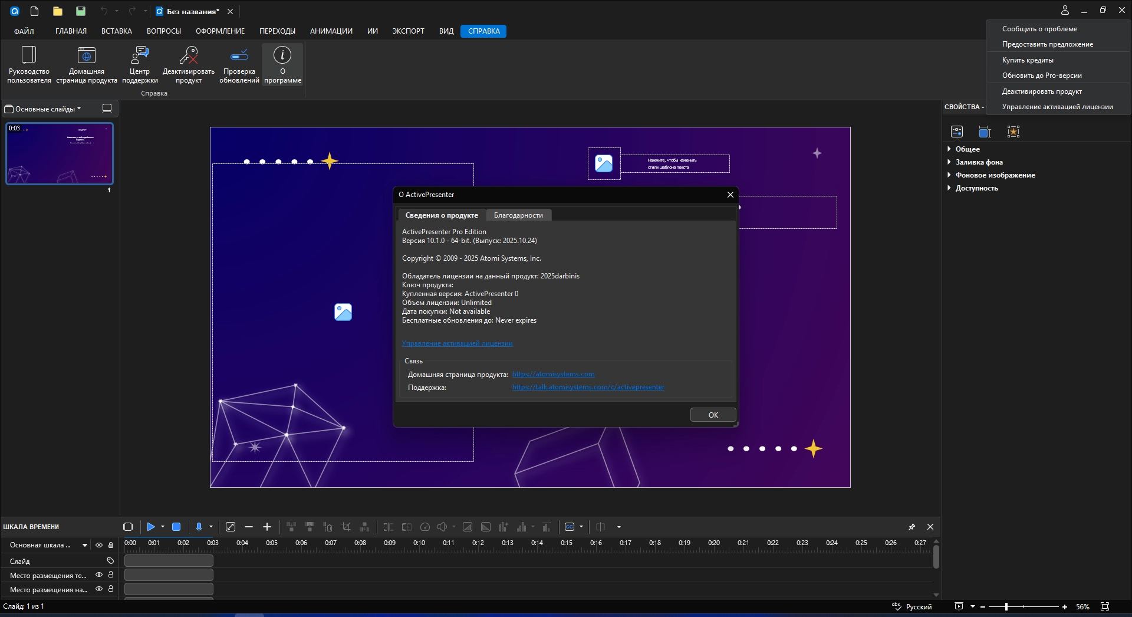Open the ЭКСПОРТ ribbon tab
1132x617 pixels.
coord(408,31)
